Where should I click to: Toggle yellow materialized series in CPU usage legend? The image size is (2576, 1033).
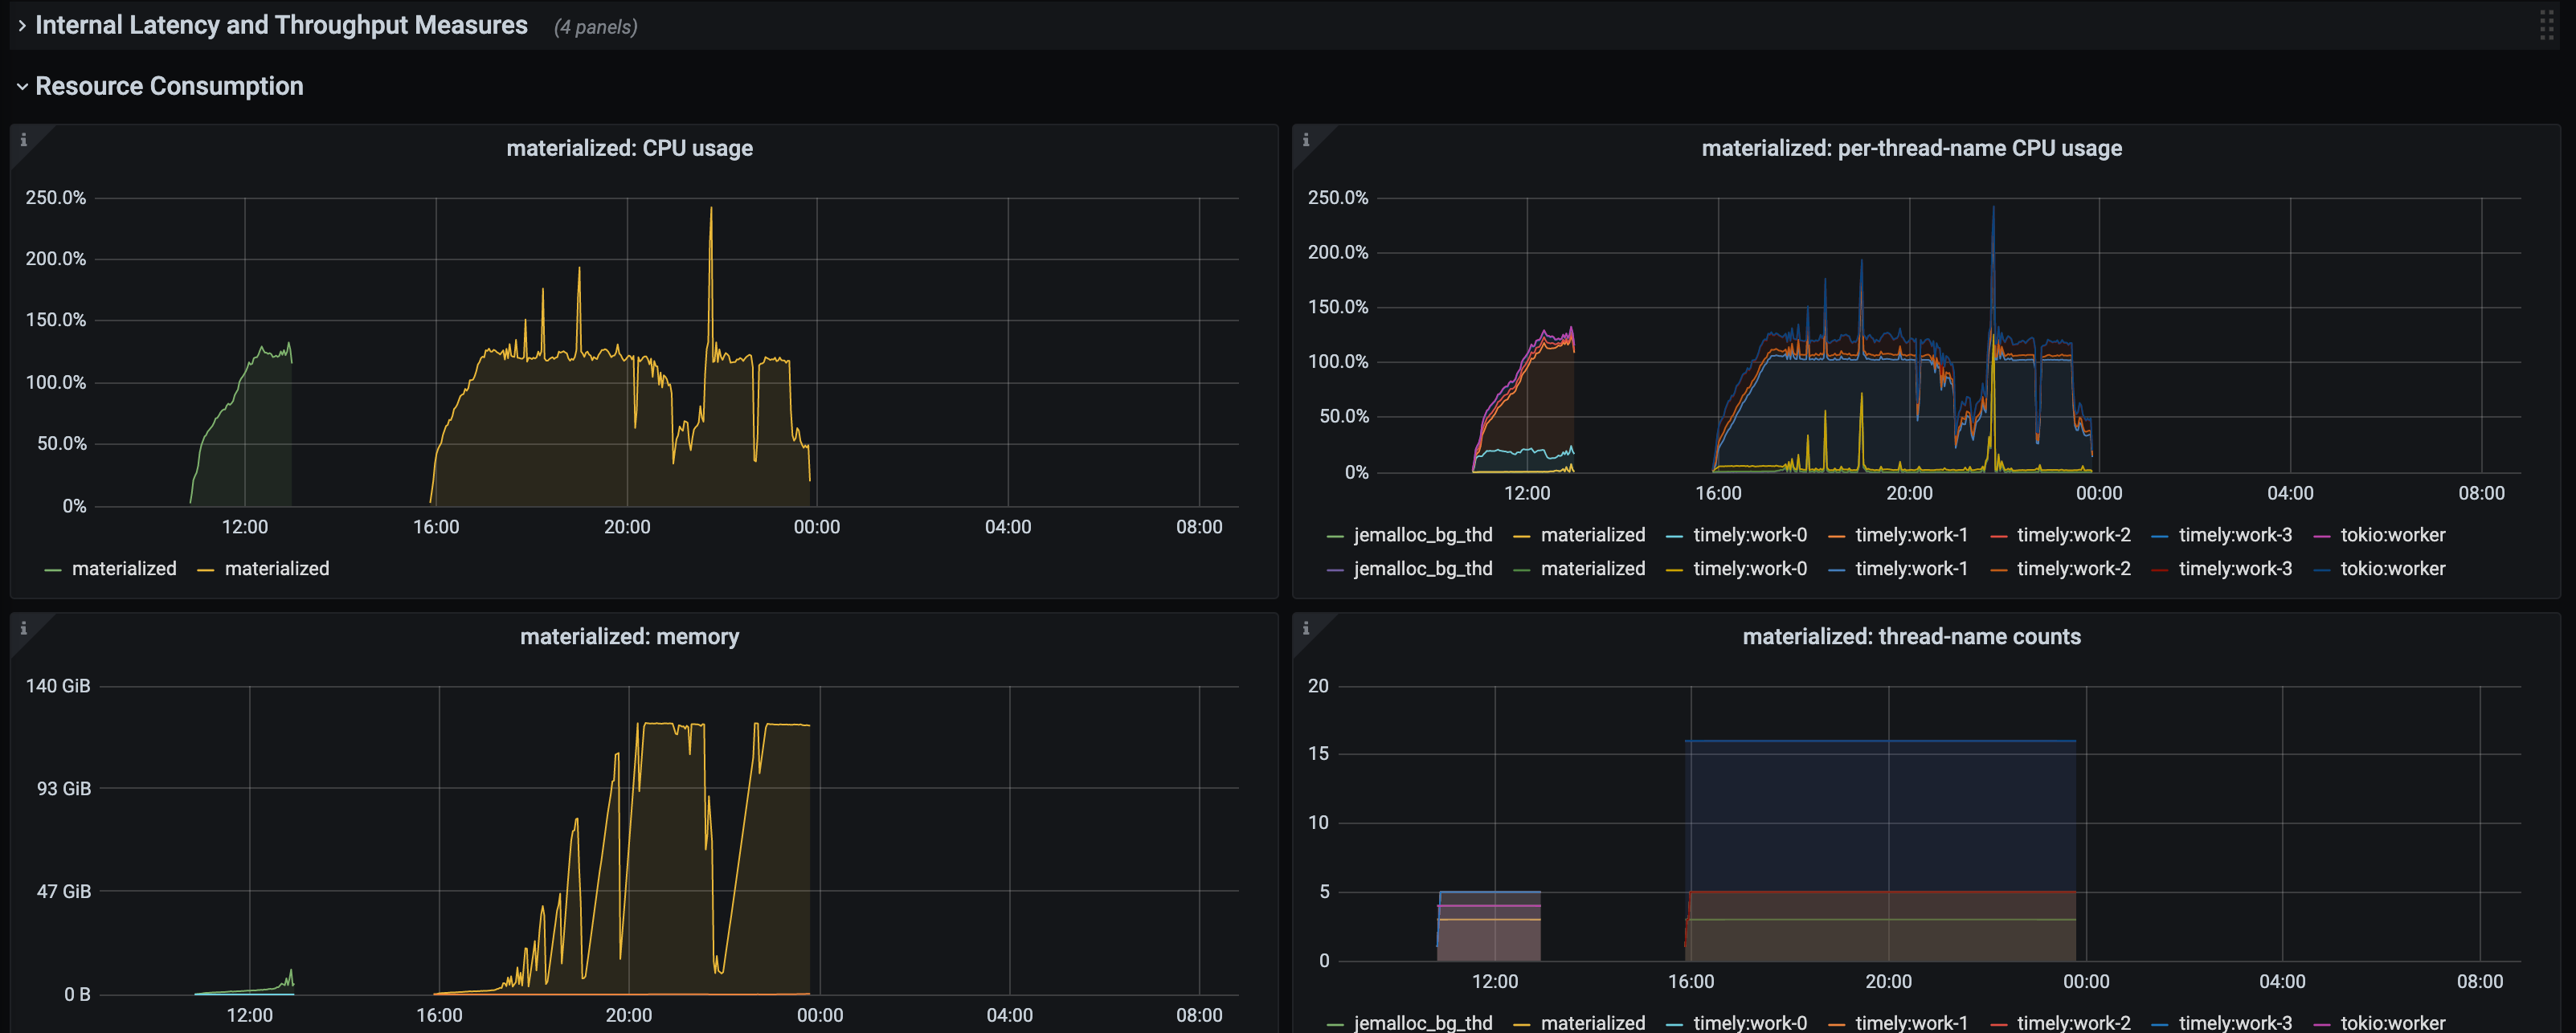[276, 568]
